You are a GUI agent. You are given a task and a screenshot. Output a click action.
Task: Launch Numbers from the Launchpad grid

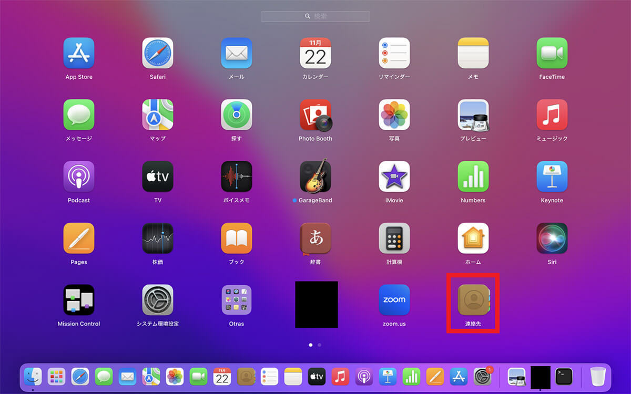pyautogui.click(x=473, y=177)
